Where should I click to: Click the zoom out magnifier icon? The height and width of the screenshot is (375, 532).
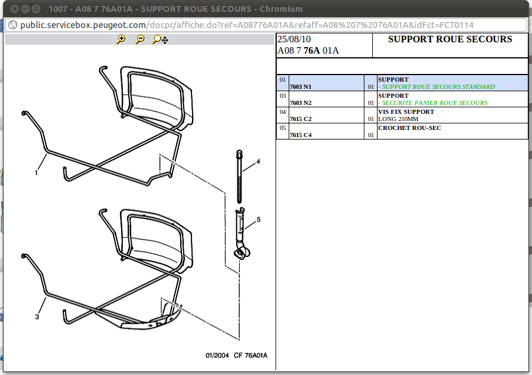point(140,39)
